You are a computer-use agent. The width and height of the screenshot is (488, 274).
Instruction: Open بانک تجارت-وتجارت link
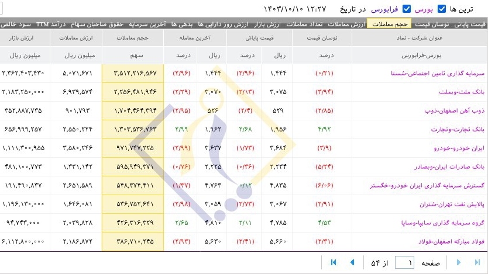point(458,129)
